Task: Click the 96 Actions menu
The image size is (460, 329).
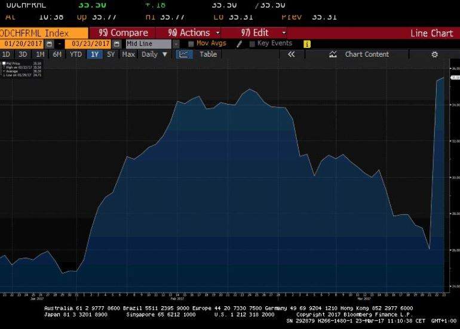Action: pos(189,33)
